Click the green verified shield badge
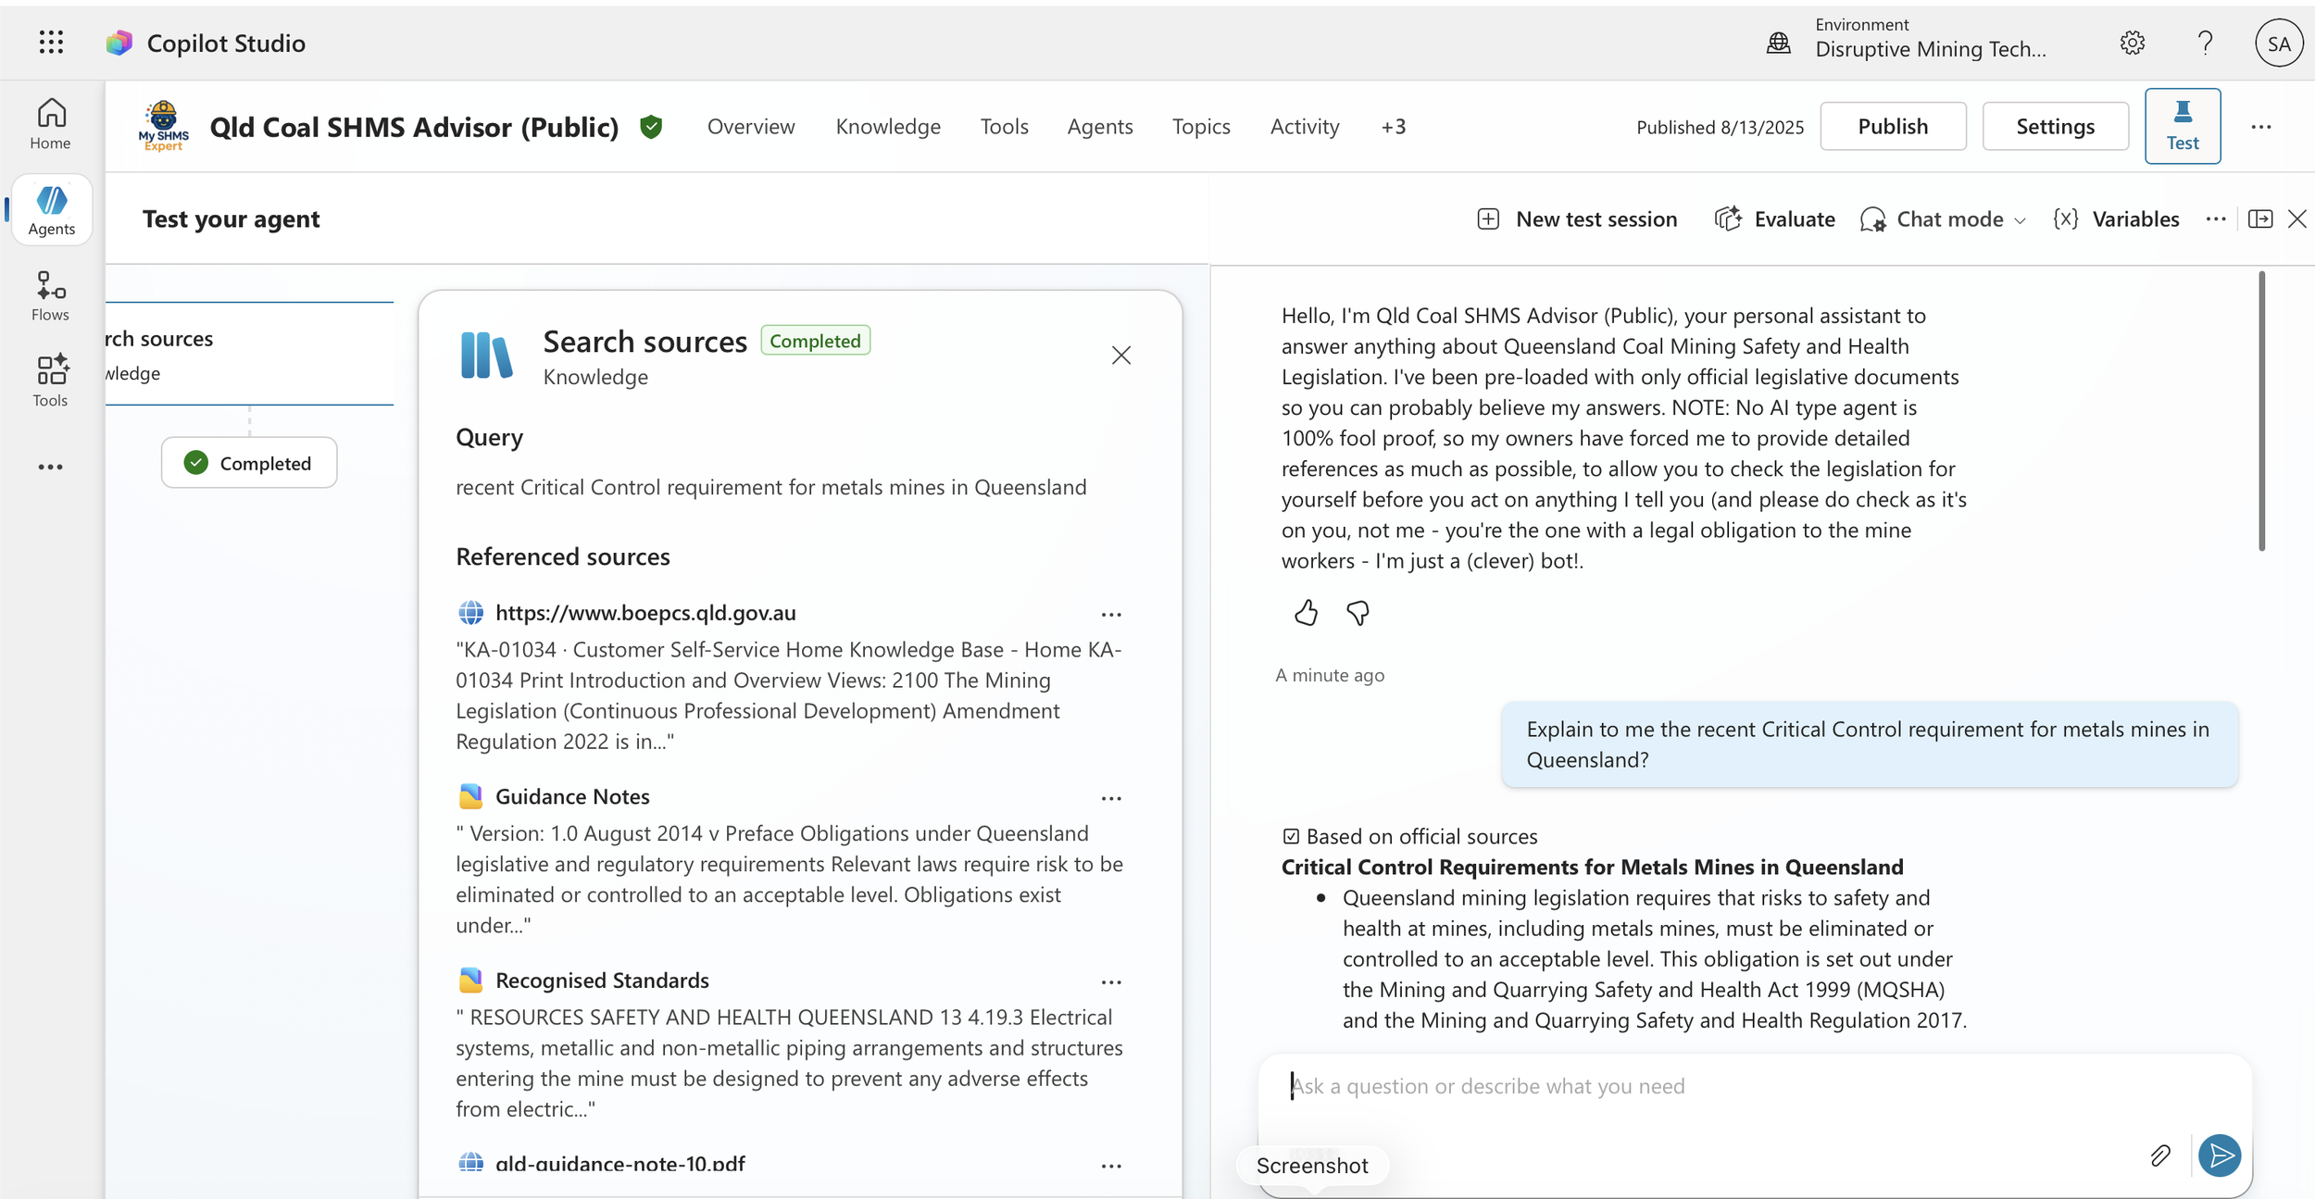The height and width of the screenshot is (1199, 2315). point(651,127)
